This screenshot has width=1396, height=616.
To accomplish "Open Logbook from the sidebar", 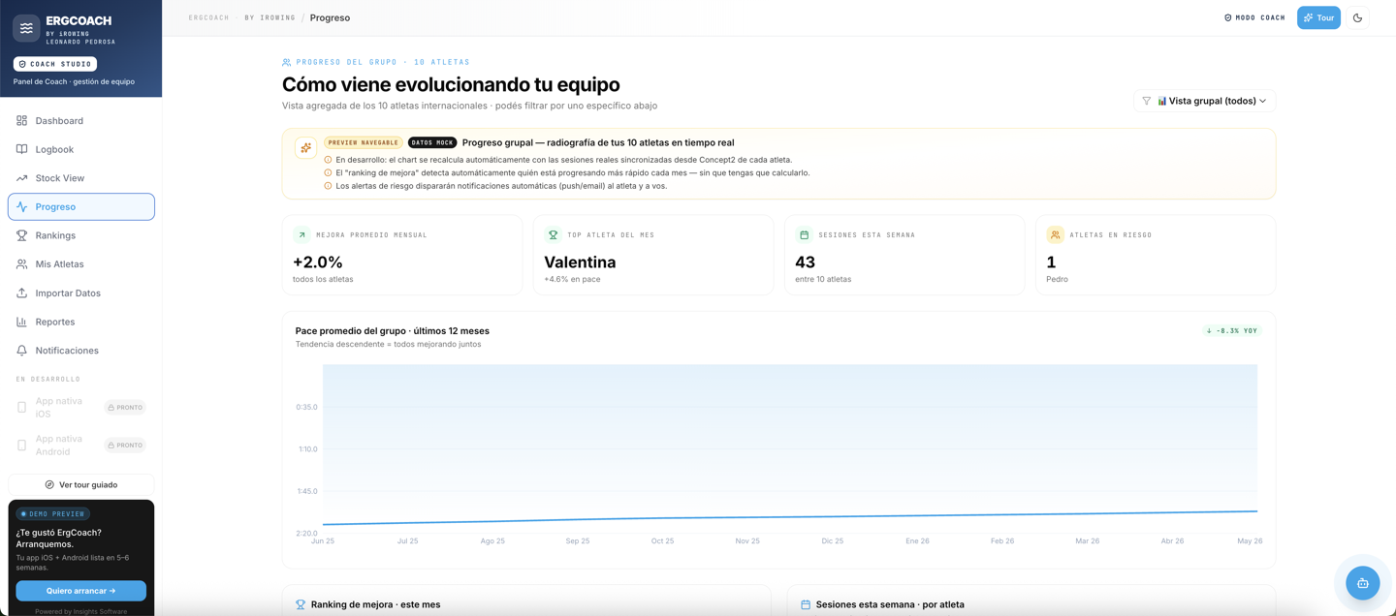I will click(x=81, y=149).
